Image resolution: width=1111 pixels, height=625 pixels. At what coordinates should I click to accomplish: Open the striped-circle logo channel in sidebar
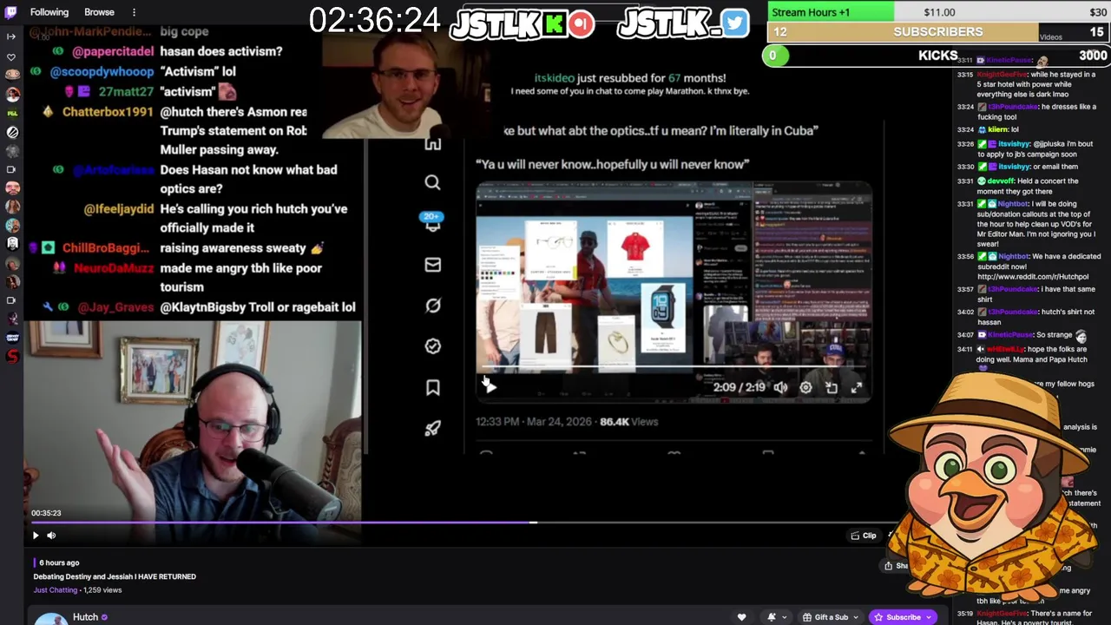click(12, 132)
